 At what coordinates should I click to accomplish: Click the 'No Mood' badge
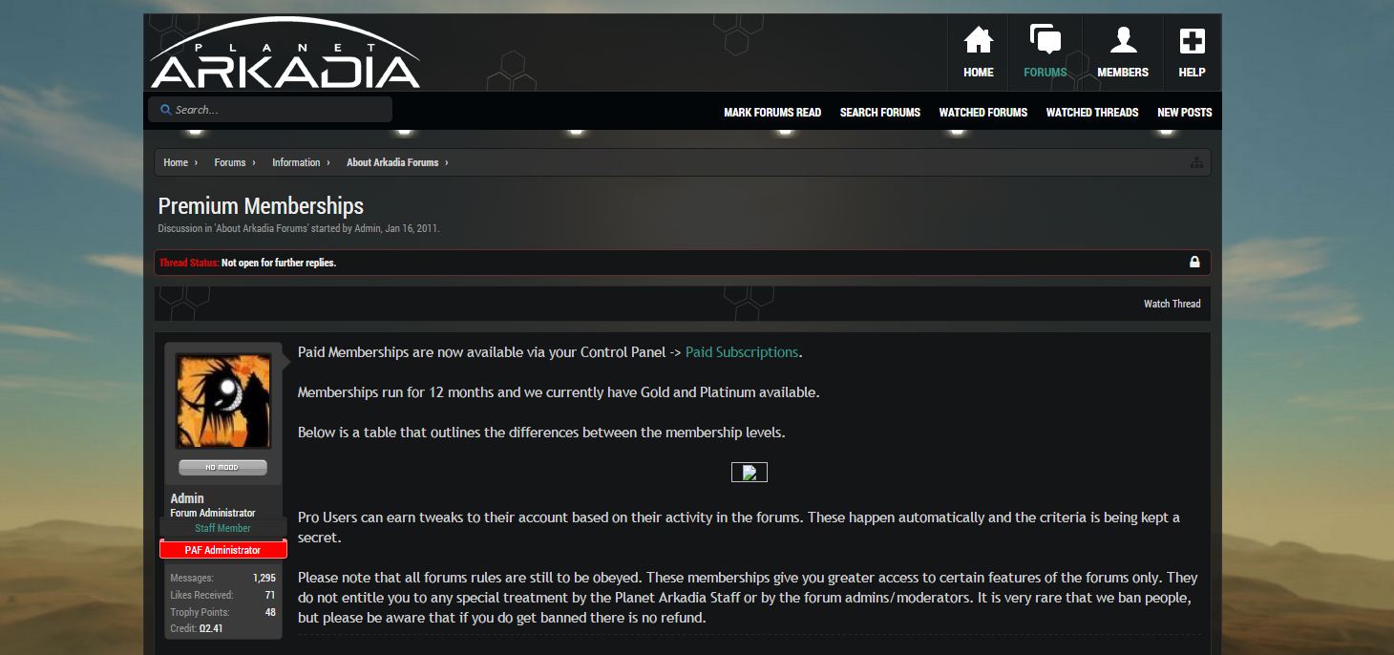point(222,468)
